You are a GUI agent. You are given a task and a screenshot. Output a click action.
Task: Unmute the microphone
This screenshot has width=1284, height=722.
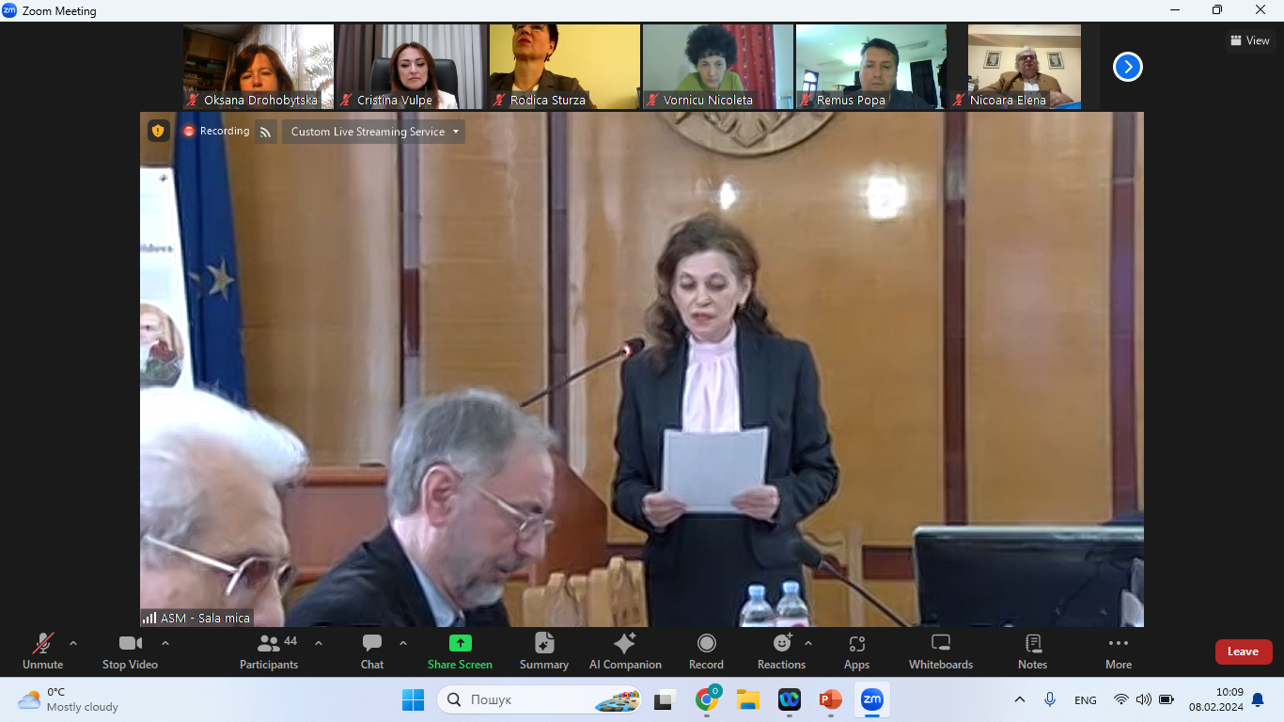[43, 651]
